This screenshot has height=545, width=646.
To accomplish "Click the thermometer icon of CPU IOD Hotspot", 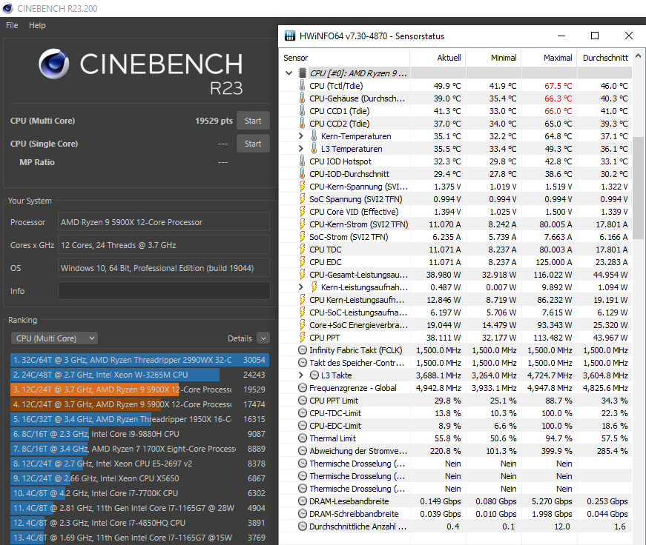I will click(x=302, y=161).
